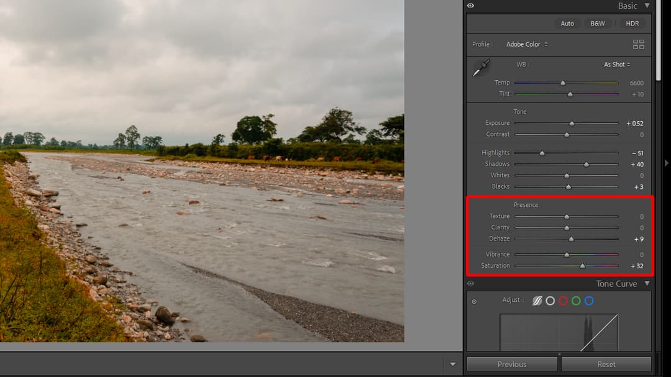Click the river photo preview
671x377 pixels.
tap(202, 171)
